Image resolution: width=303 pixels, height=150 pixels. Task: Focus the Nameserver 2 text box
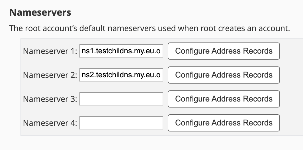pos(121,75)
